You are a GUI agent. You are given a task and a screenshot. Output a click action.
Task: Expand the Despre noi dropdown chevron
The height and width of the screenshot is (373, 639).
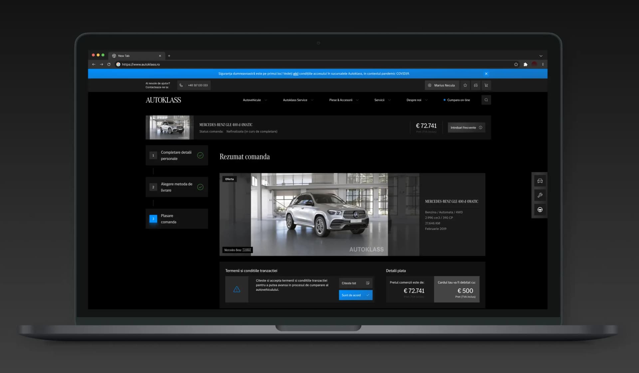coord(426,100)
